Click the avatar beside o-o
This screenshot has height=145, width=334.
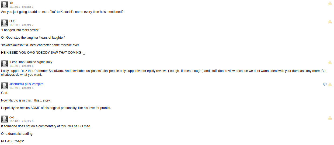5,119
